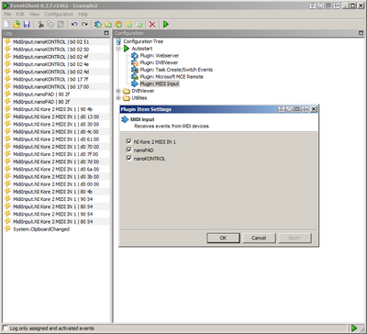Click the green arrow icon in the status bar
The width and height of the screenshot is (367, 334).
pyautogui.click(x=354, y=328)
